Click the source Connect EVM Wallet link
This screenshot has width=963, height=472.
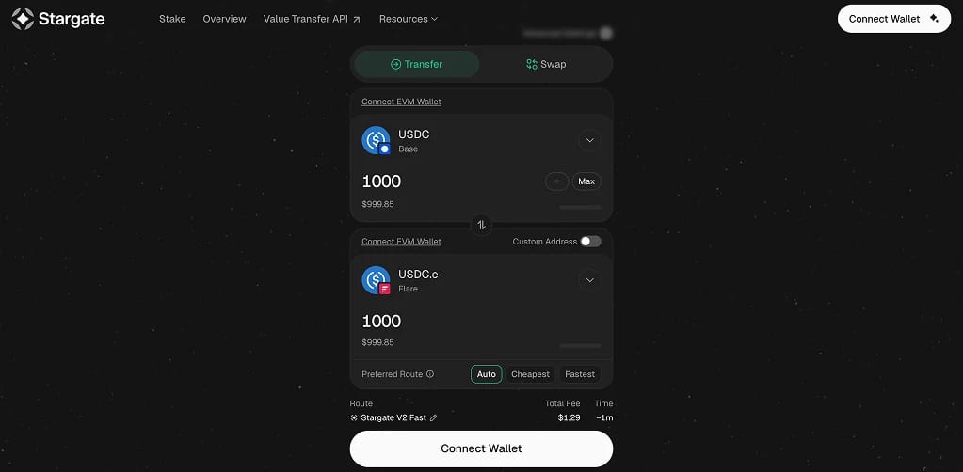[x=402, y=102]
